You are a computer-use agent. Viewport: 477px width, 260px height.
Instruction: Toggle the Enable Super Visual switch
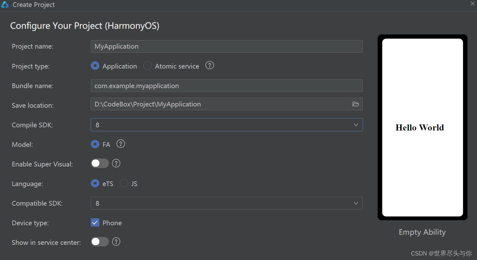100,163
